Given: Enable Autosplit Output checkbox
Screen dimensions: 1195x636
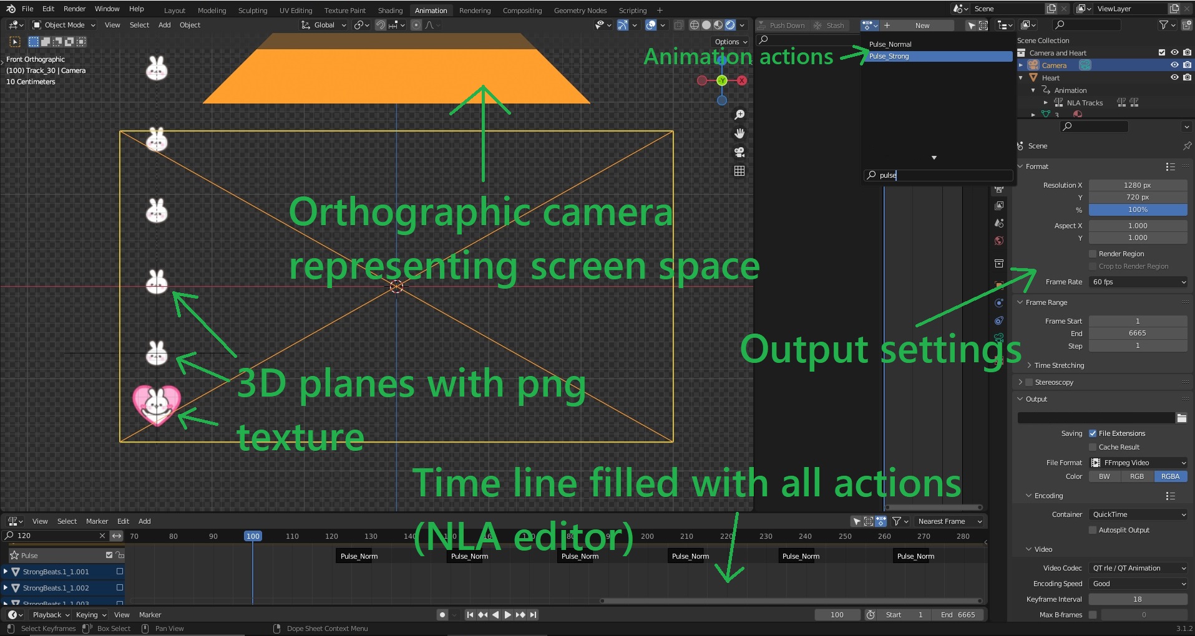Looking at the screenshot, I should 1093,530.
